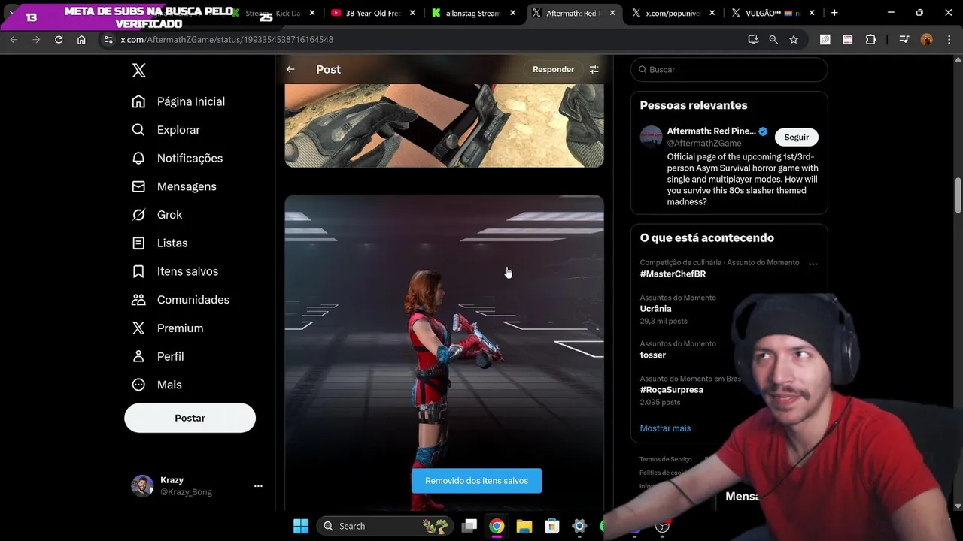Bookmark this page with star icon

click(x=794, y=39)
